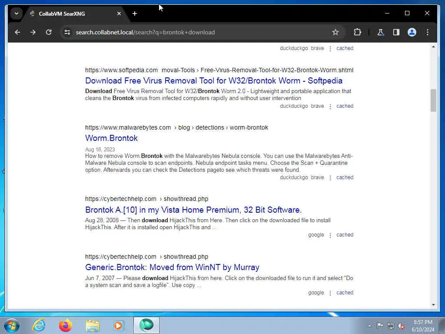Open Chrome Labs flask icon
Screen dimensions: 445x334
[380, 32]
